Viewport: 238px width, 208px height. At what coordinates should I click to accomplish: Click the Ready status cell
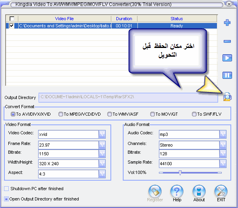tap(177, 26)
